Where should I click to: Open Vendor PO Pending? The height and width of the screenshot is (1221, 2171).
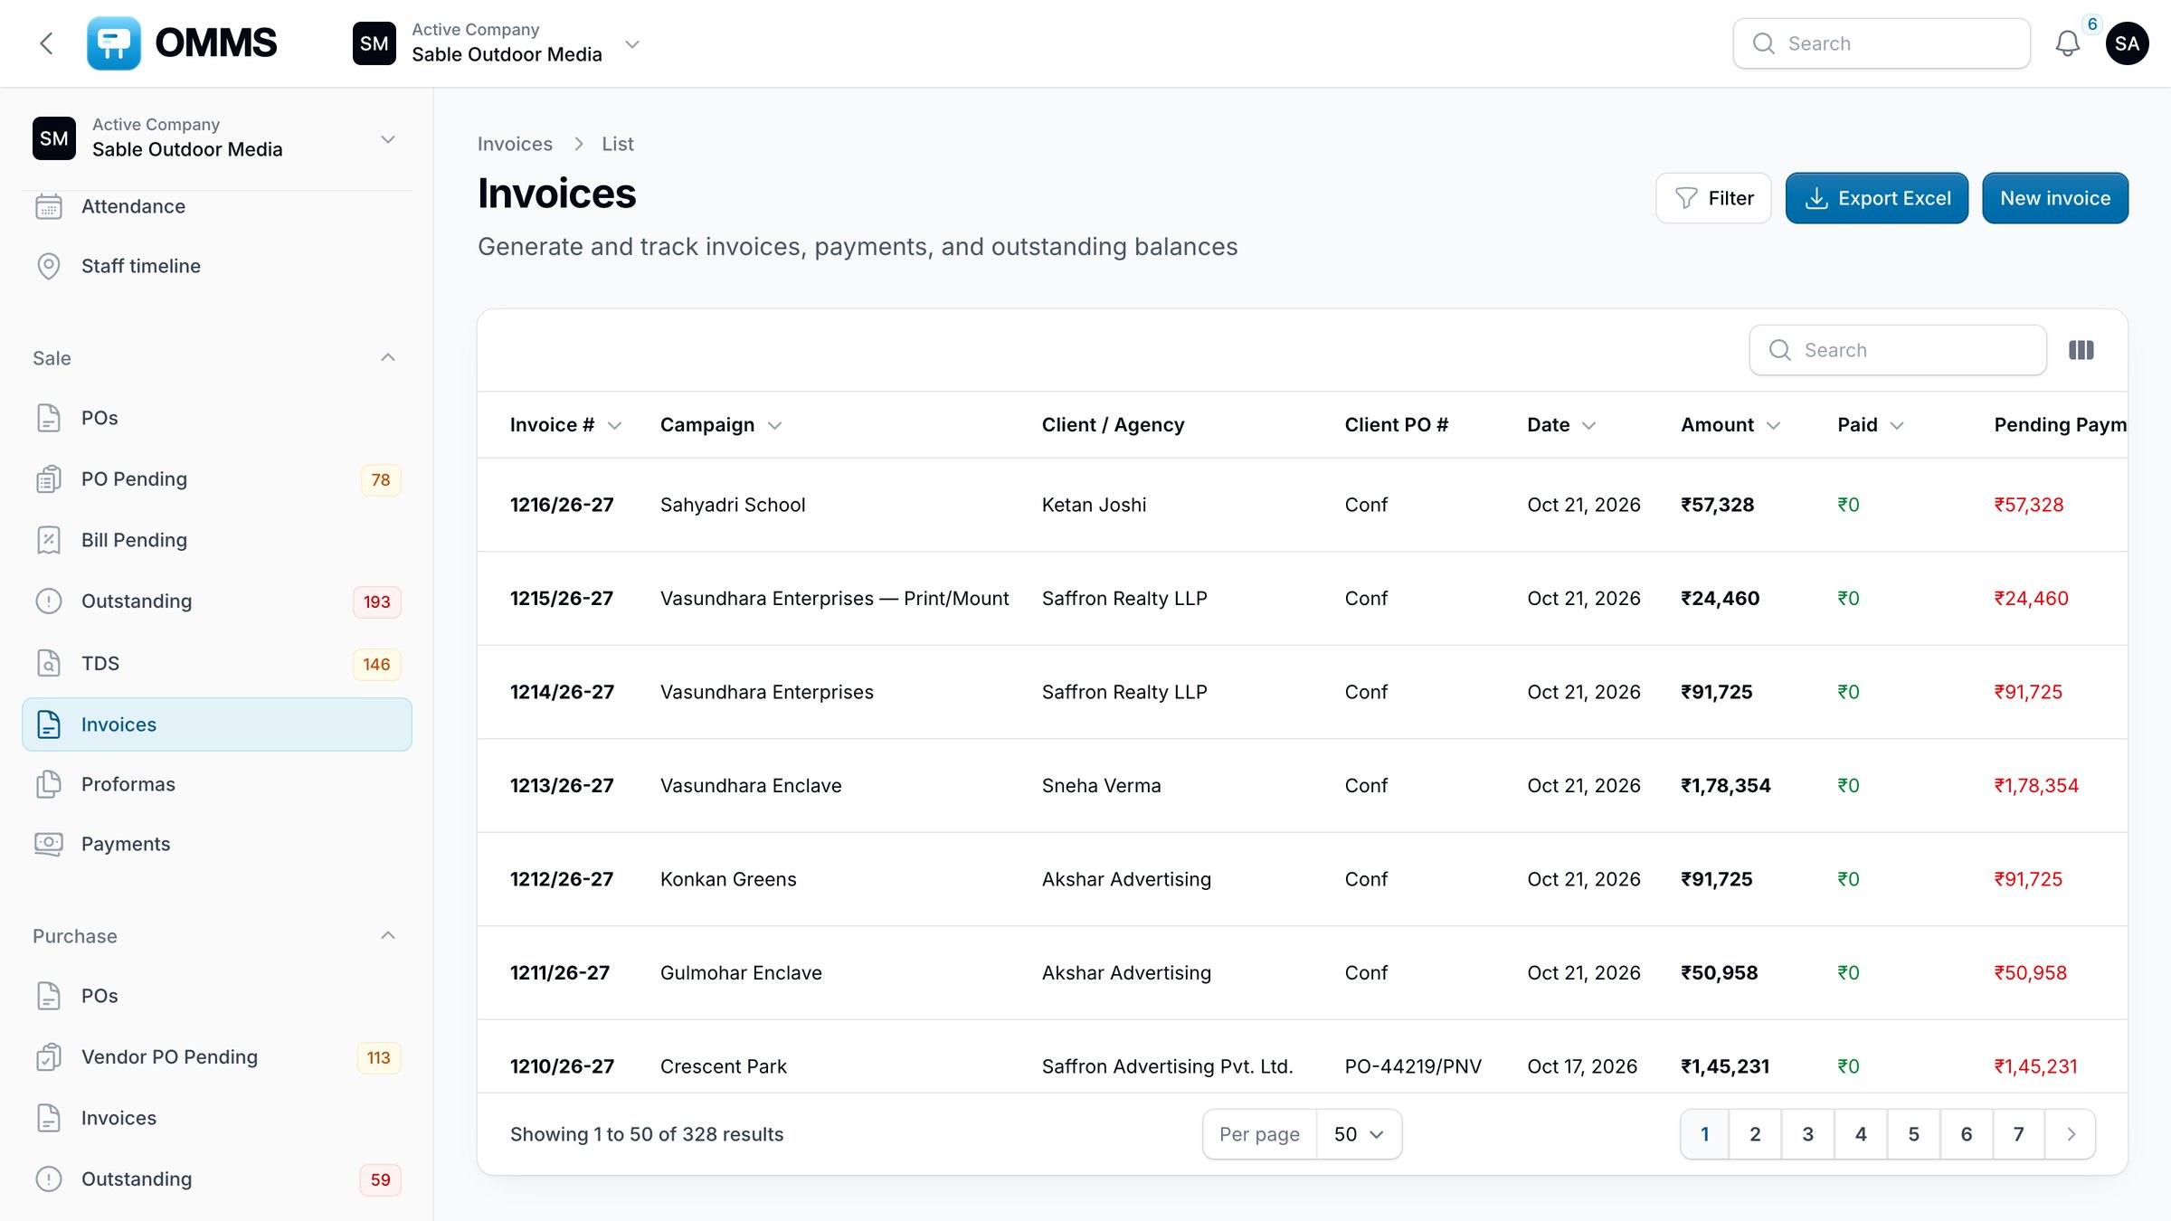[x=216, y=1057]
